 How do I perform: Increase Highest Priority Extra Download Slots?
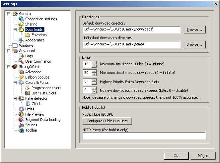pyautogui.click(x=94, y=80)
